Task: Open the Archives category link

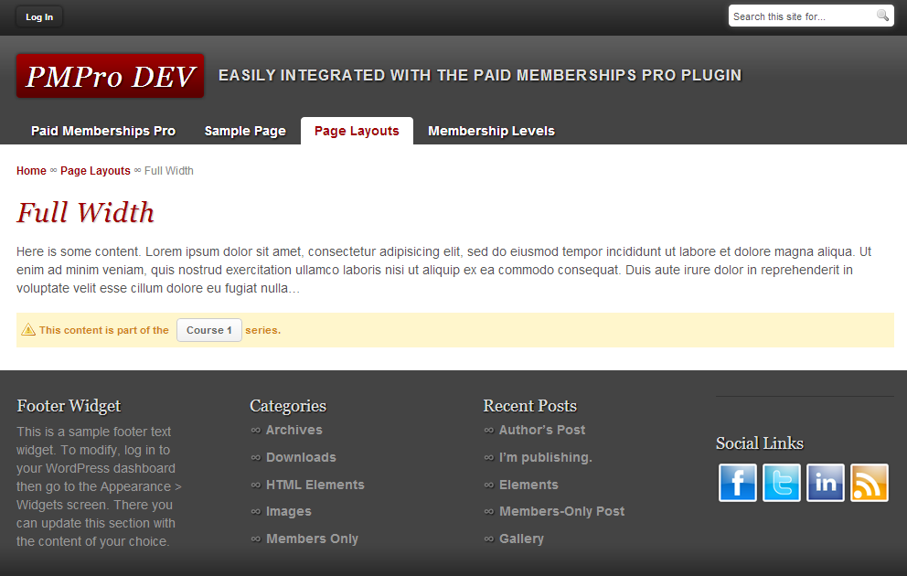Action: pos(293,430)
